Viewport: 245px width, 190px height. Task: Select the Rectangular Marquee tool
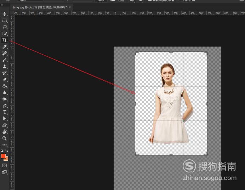click(4, 20)
